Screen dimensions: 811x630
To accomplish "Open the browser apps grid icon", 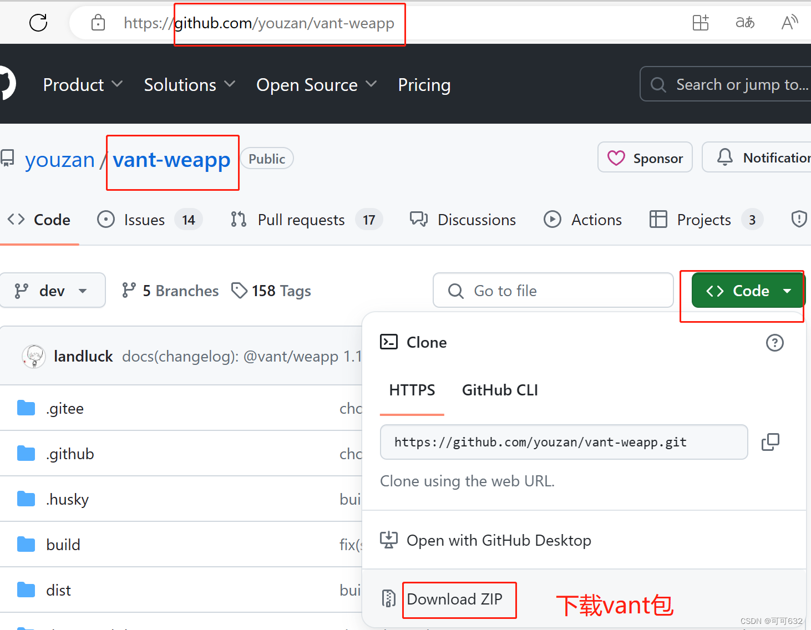I will (701, 23).
